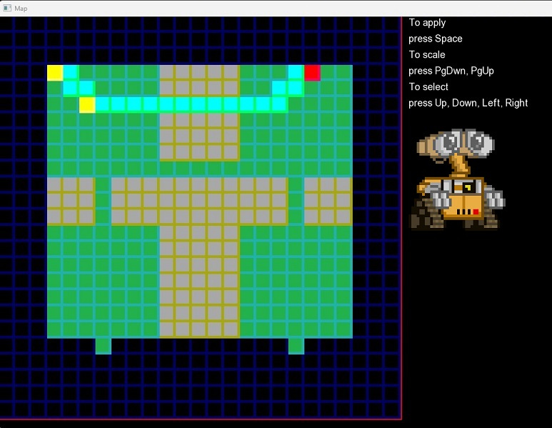Screen dimensions: 552x428
Task: Click green cell protruding below map's right side
Action: [x=296, y=346]
